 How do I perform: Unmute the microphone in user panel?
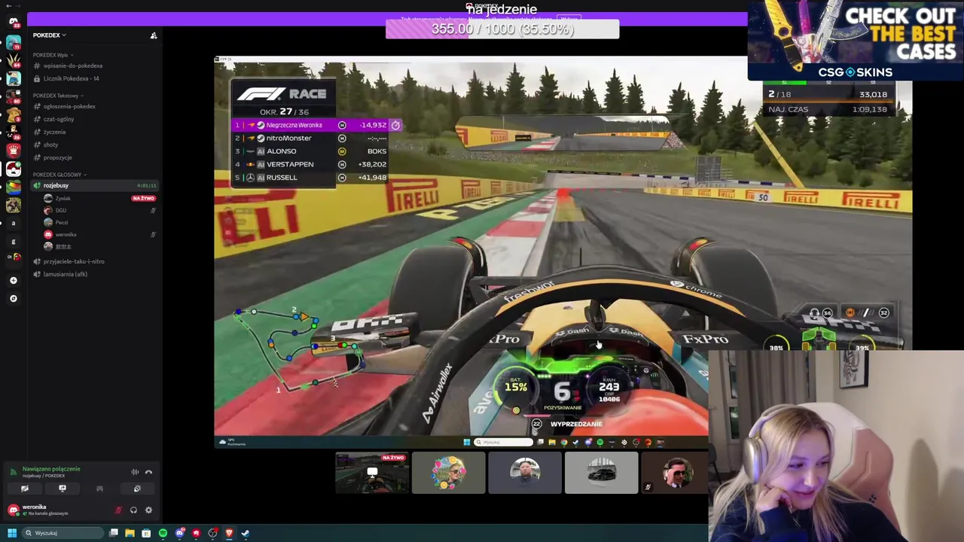click(x=118, y=510)
